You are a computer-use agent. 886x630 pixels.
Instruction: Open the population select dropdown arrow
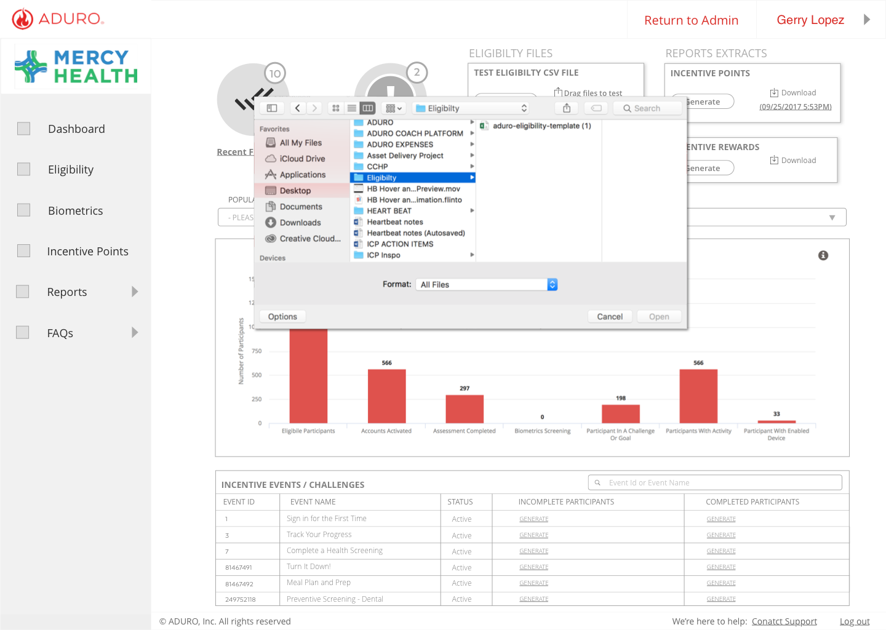tap(832, 218)
